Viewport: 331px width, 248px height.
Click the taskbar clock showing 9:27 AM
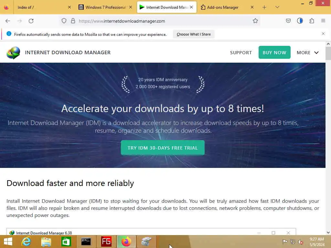(317, 242)
